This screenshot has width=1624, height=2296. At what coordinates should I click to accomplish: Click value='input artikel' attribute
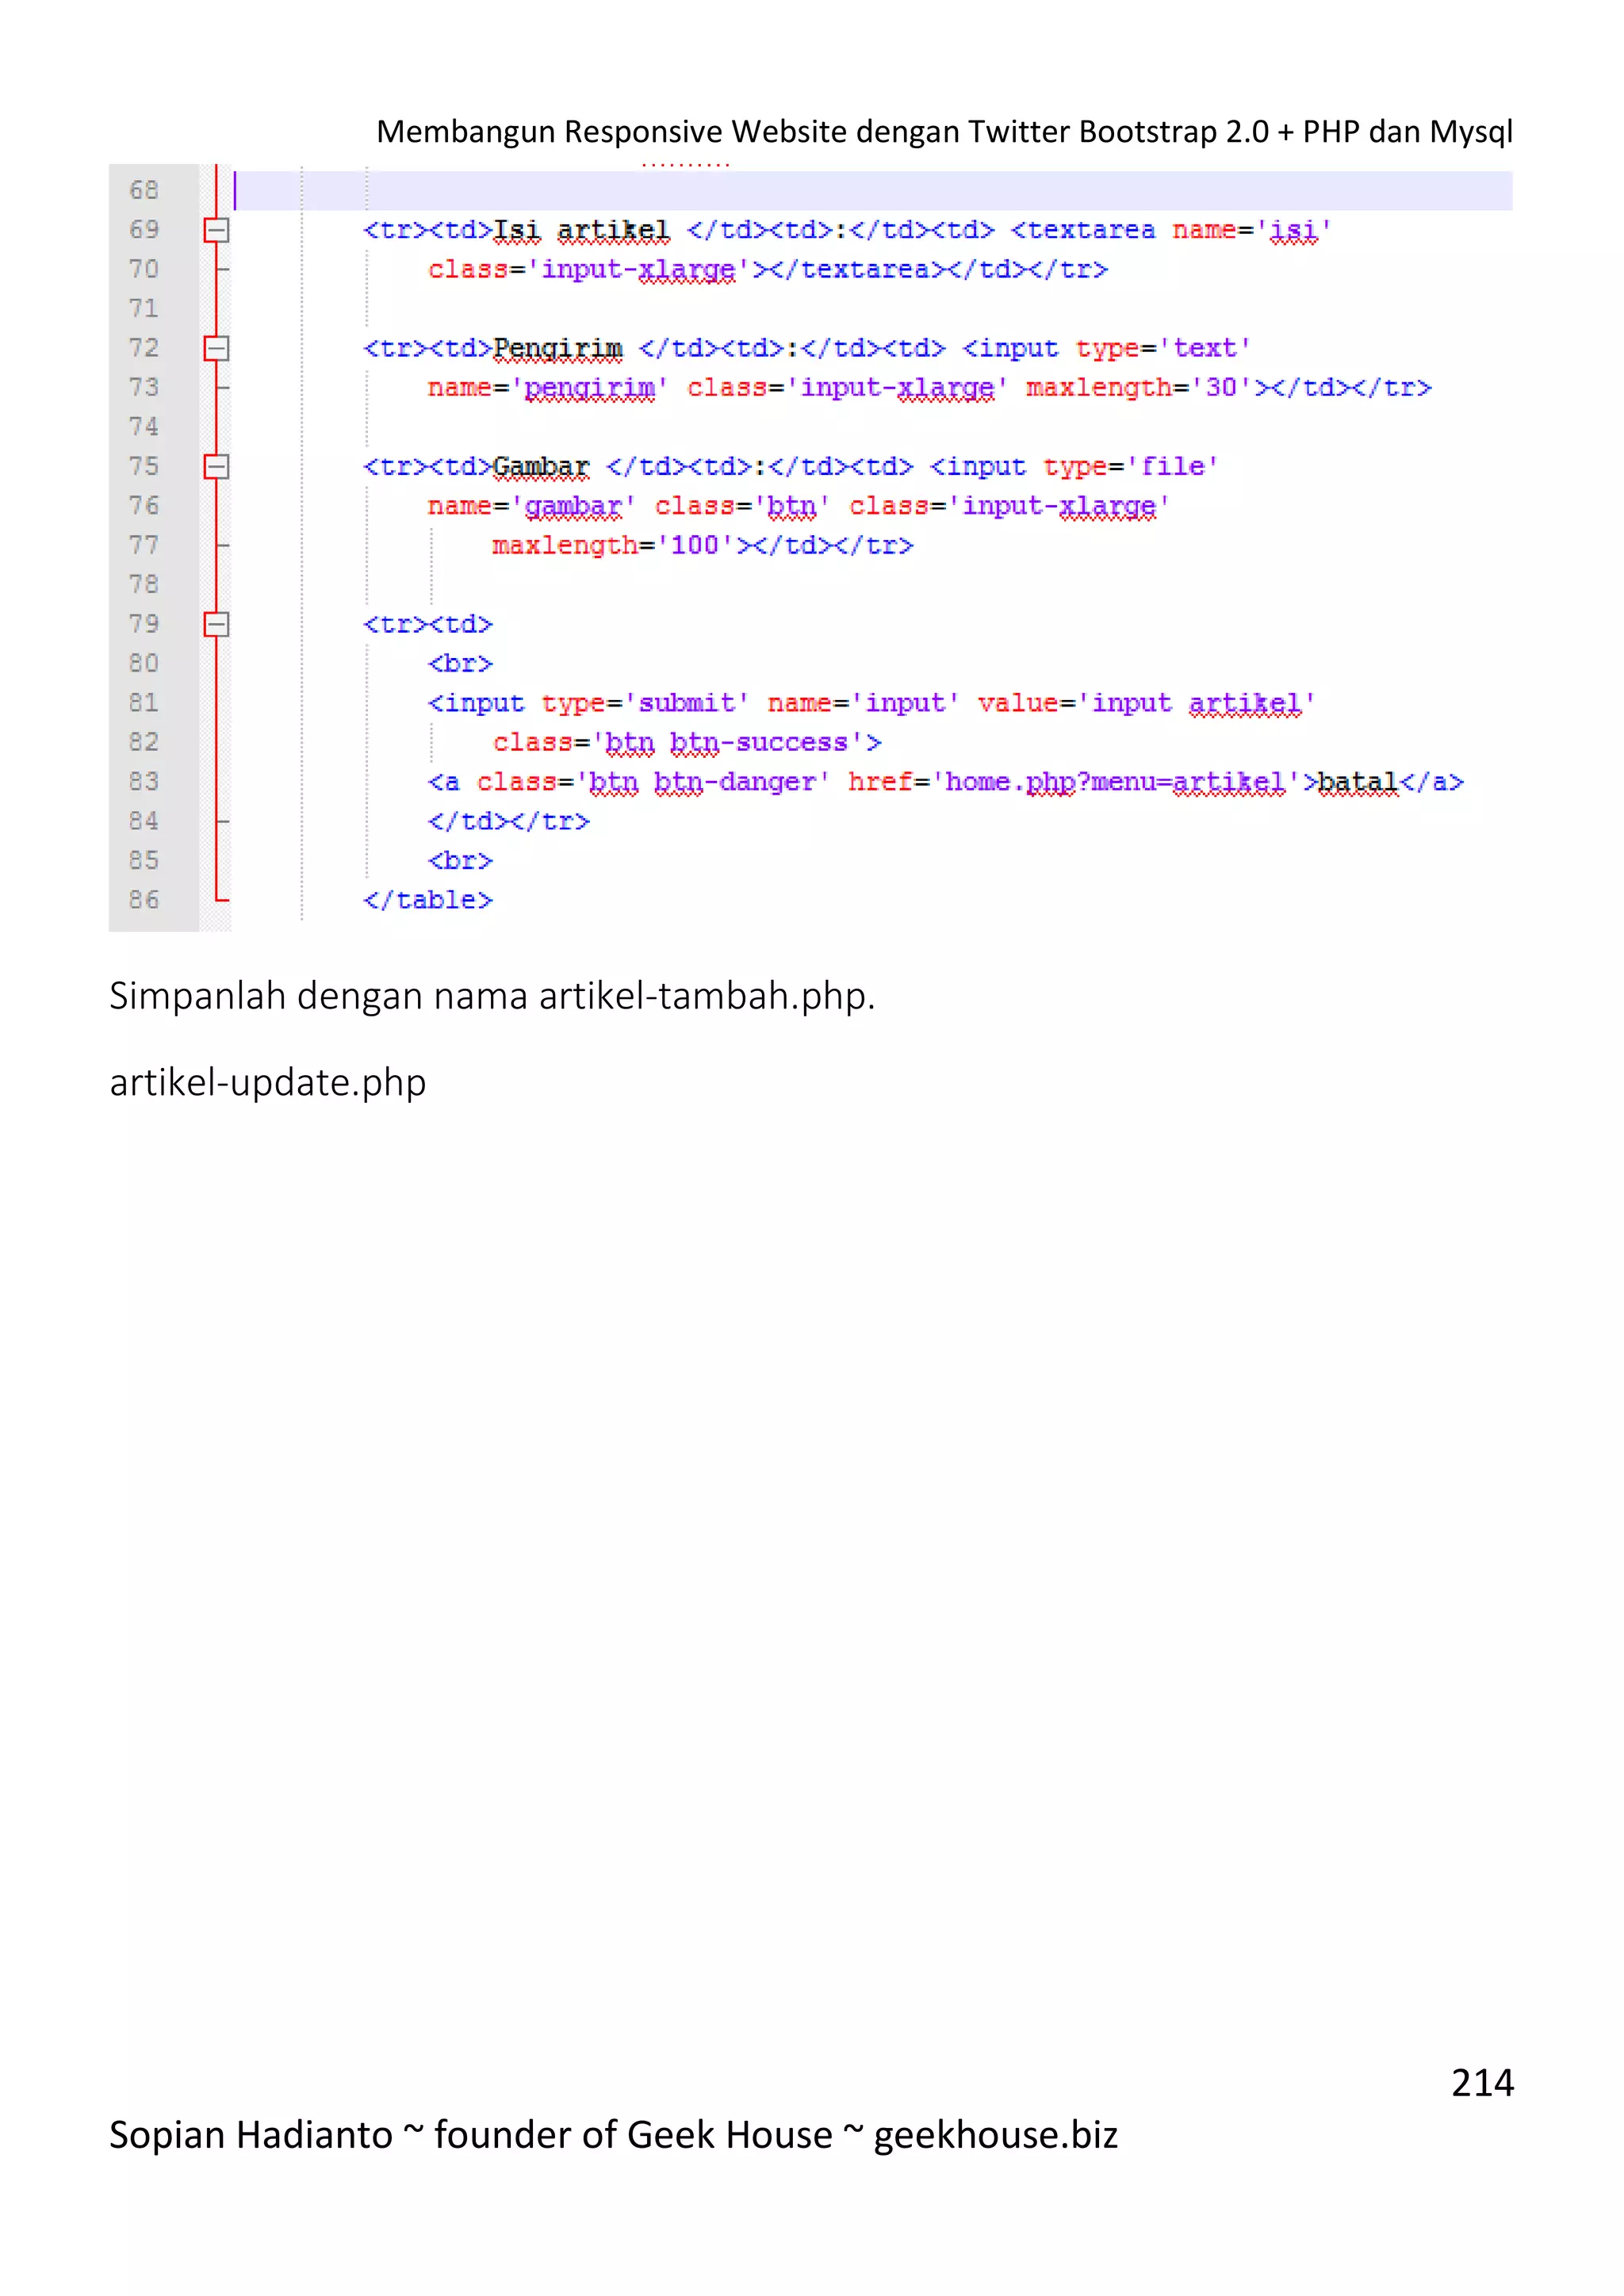[1146, 703]
